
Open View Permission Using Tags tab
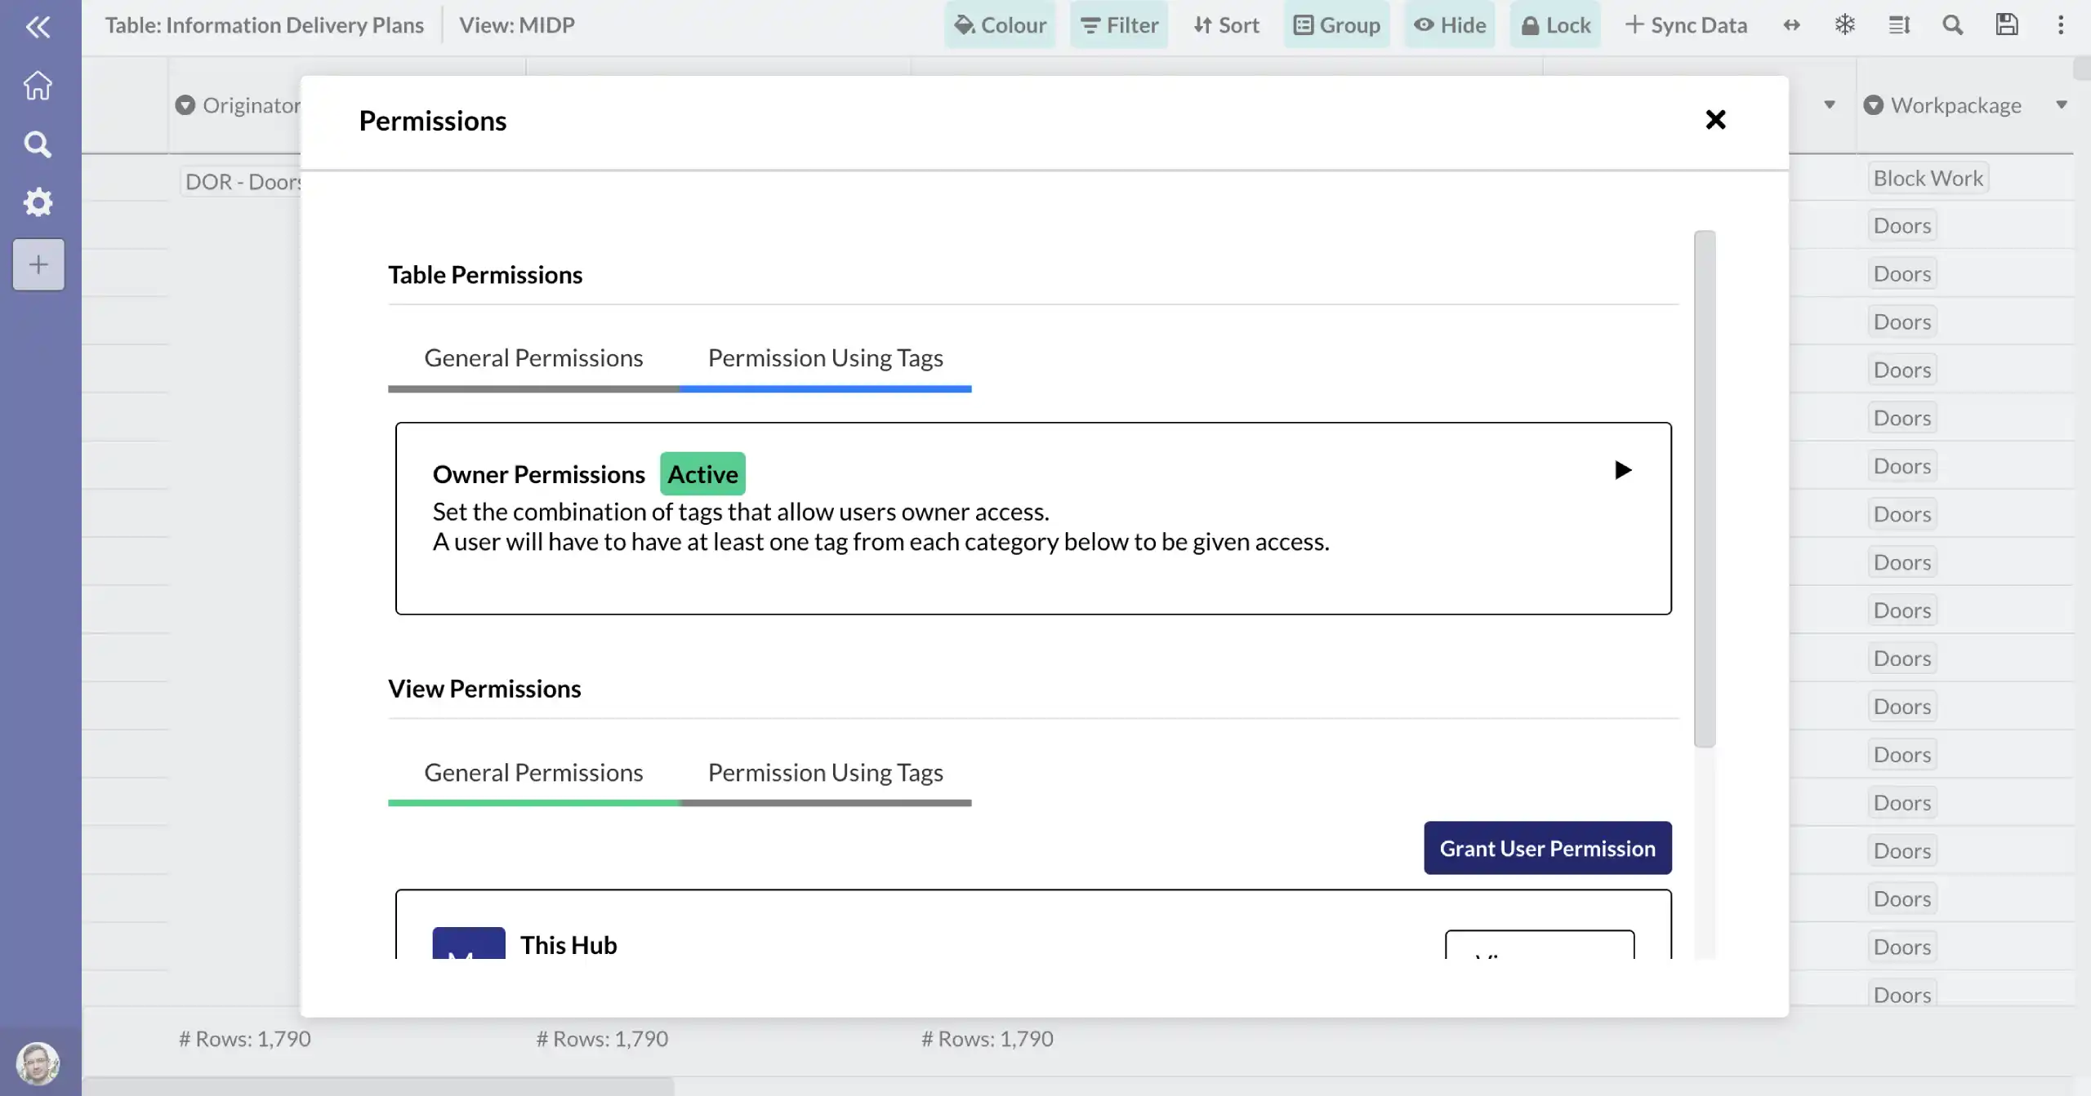(x=825, y=773)
